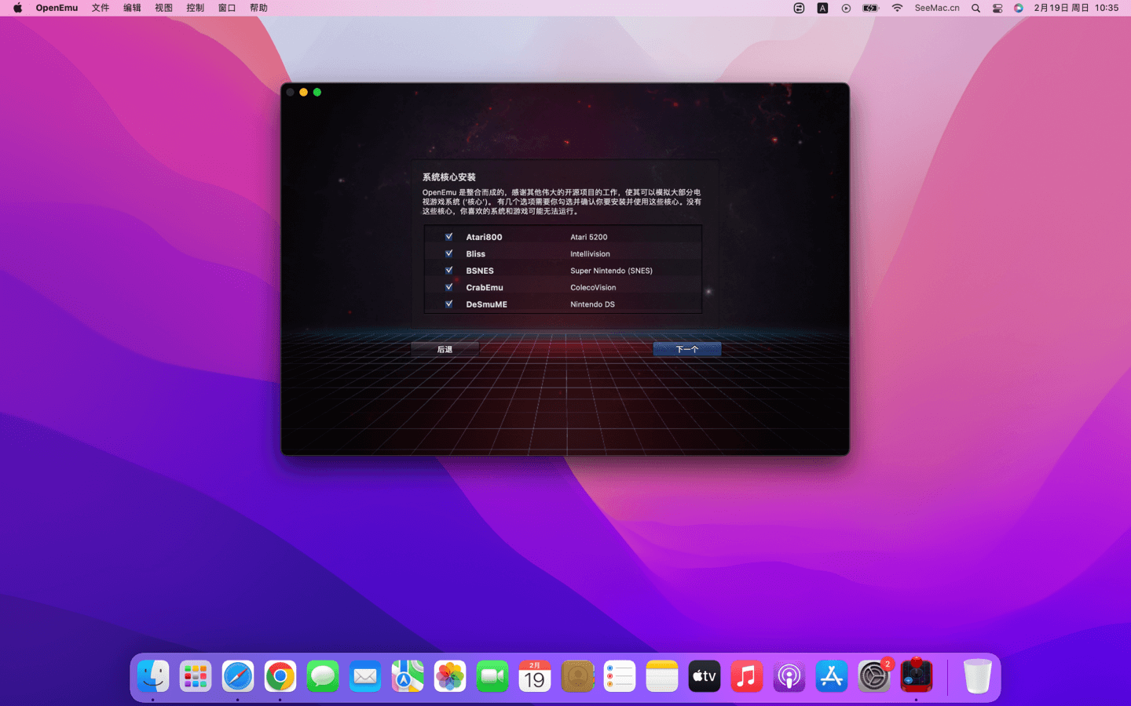This screenshot has width=1131, height=706.
Task: Select the Atari 5200 system label
Action: click(x=588, y=237)
